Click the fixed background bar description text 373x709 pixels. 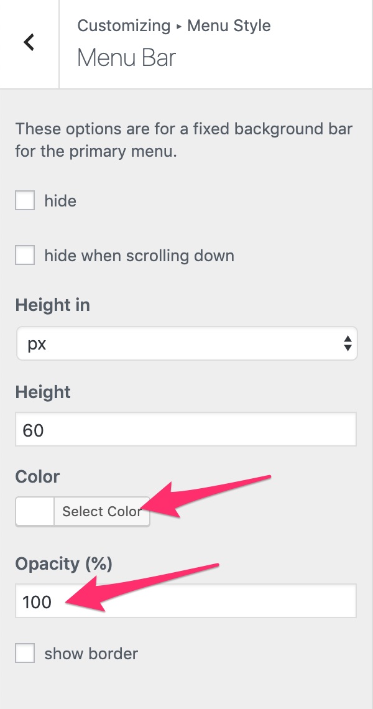183,141
